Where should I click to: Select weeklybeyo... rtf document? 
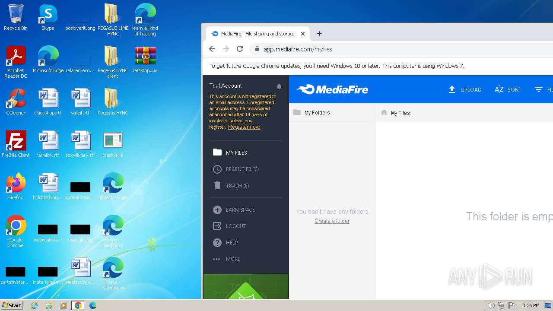[80, 271]
